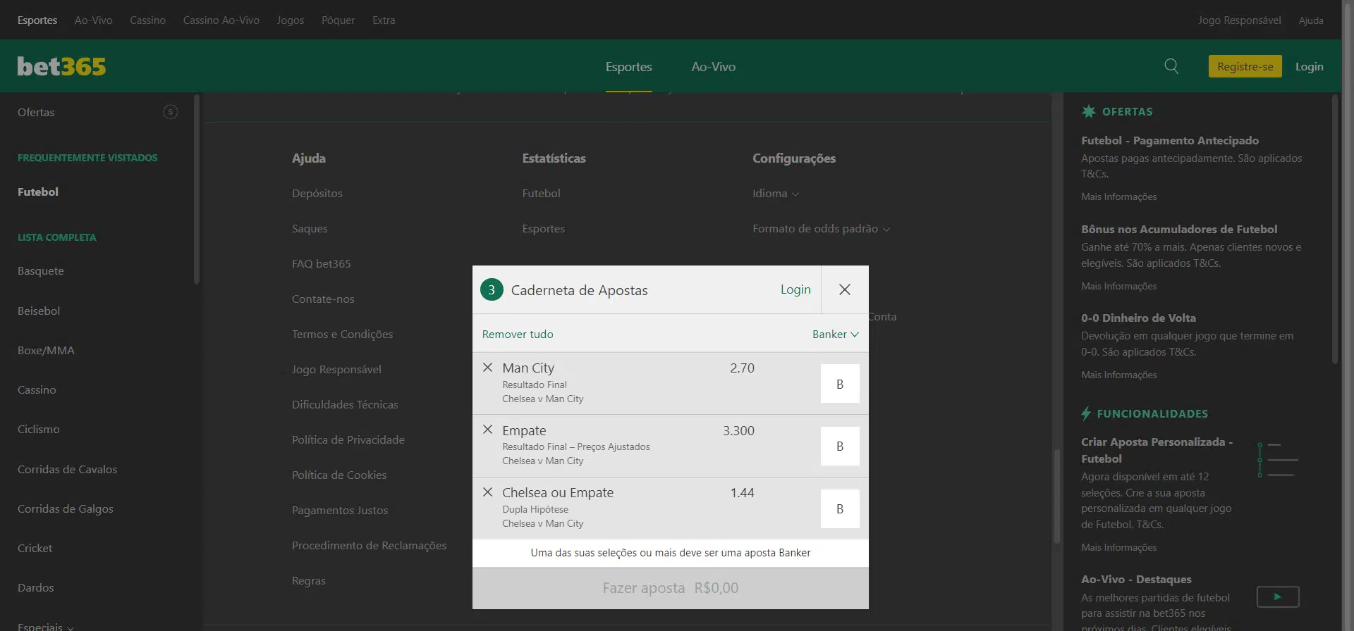Click the Funcionalidades lightning icon
The height and width of the screenshot is (631, 1354).
pos(1086,413)
